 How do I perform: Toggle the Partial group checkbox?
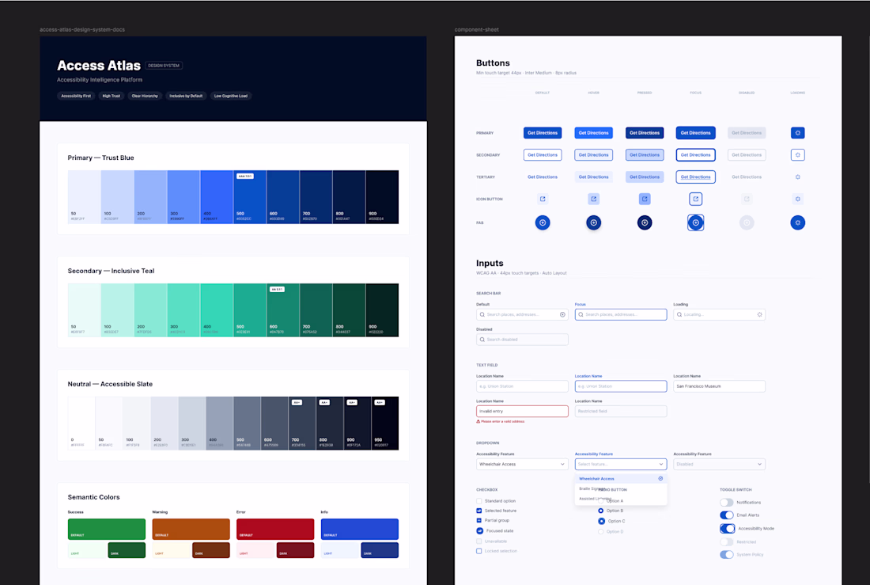click(478, 521)
